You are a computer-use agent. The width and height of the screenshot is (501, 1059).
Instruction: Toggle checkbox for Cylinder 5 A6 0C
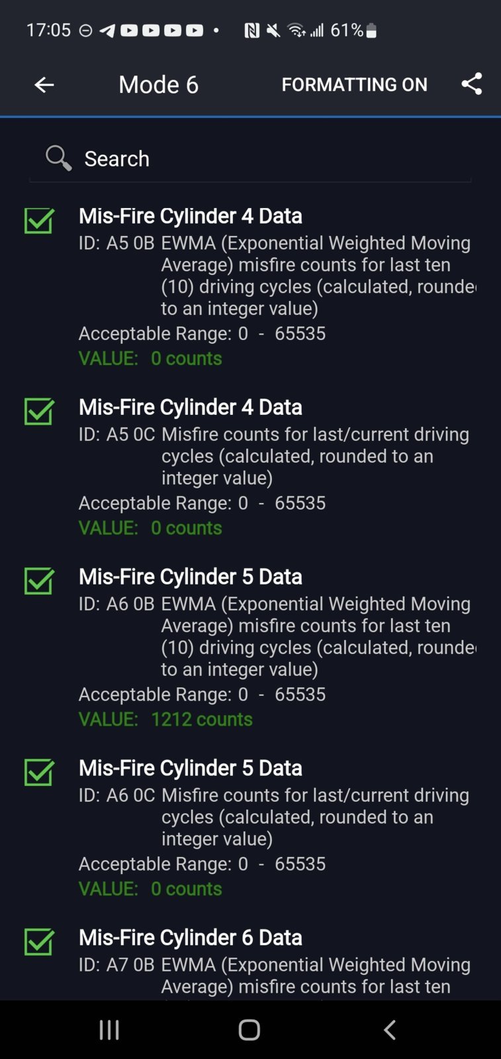(39, 772)
